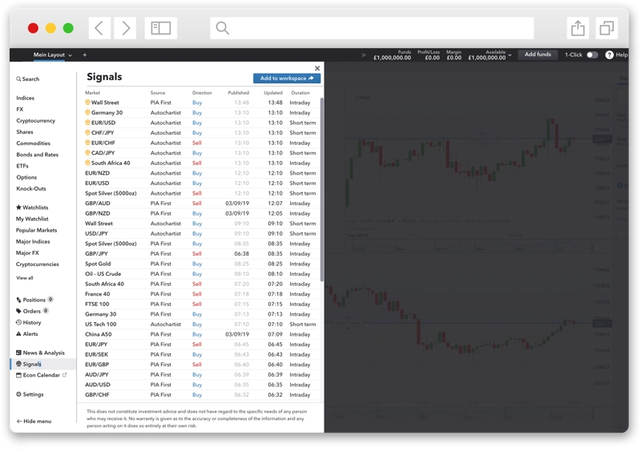Open FX in the market menu

pos(19,109)
